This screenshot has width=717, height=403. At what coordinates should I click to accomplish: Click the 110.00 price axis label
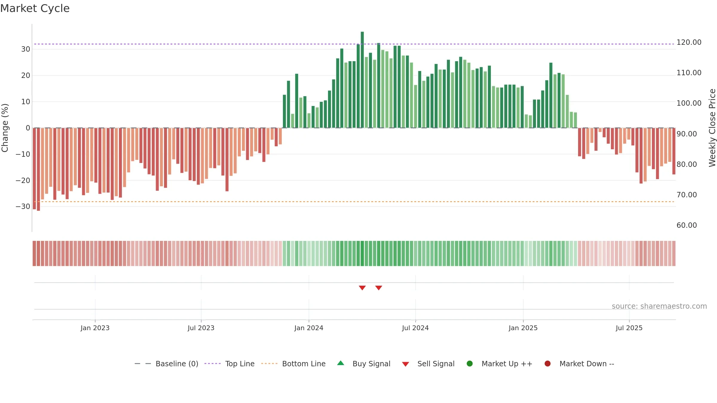689,73
